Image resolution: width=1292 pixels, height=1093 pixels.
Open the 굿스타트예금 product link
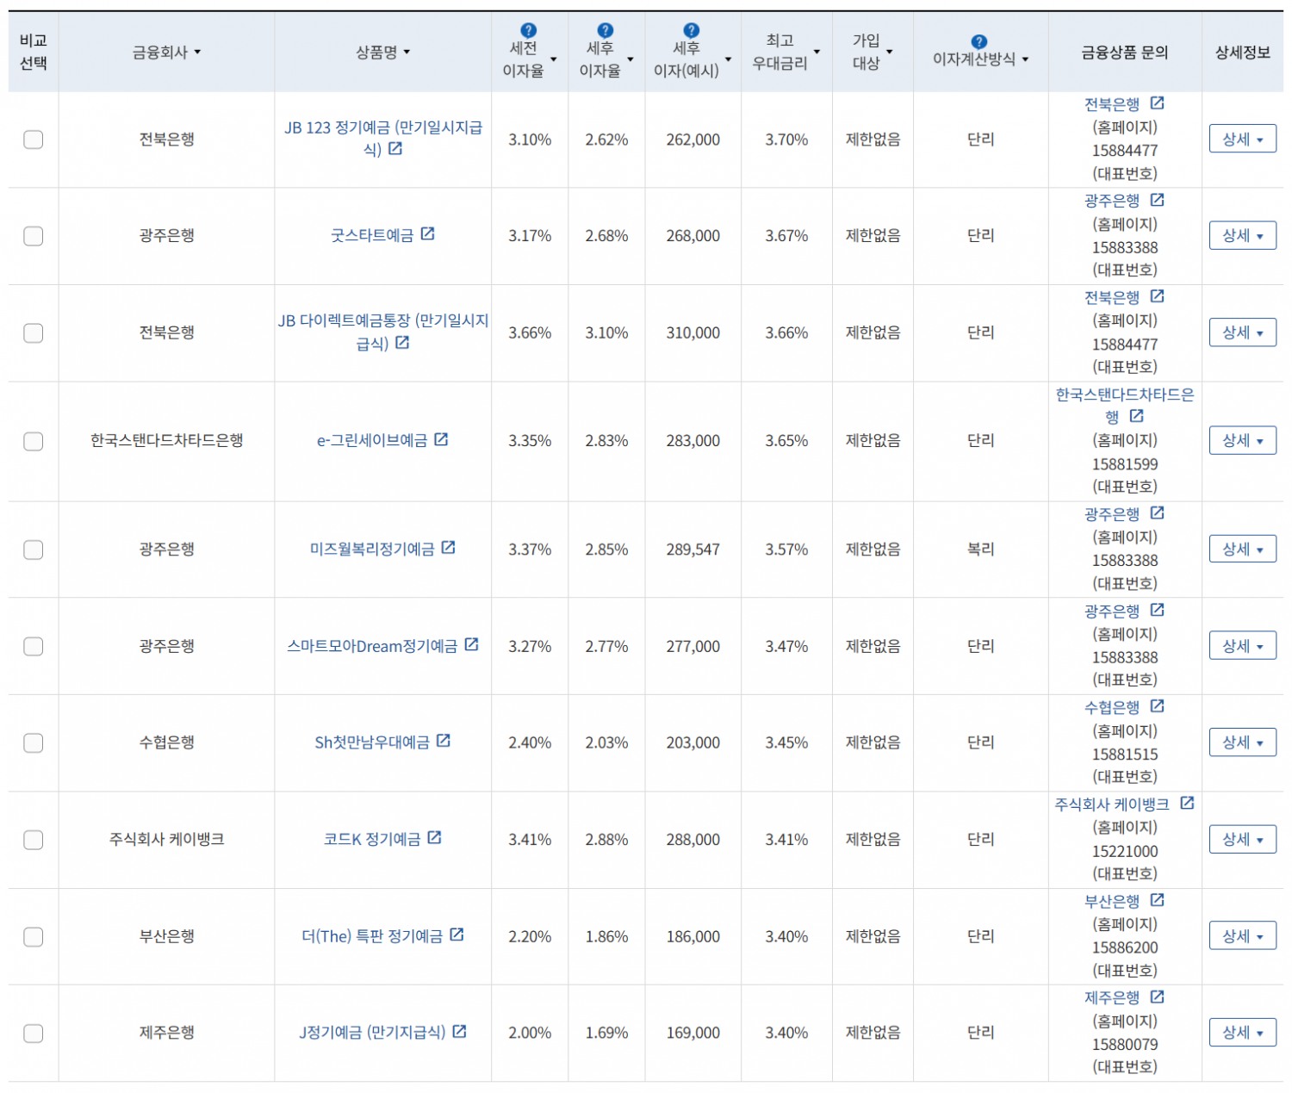click(372, 235)
